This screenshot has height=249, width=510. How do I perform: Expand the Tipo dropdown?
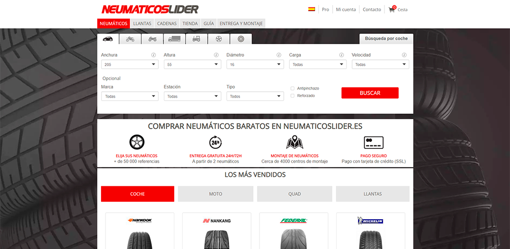point(255,96)
